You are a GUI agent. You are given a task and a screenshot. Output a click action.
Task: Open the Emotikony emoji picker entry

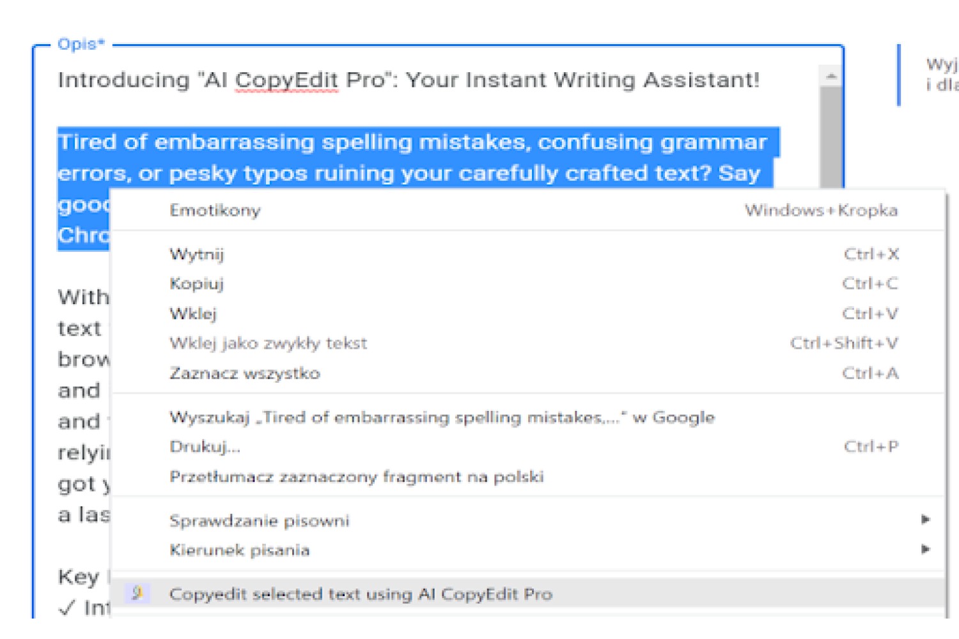click(528, 210)
